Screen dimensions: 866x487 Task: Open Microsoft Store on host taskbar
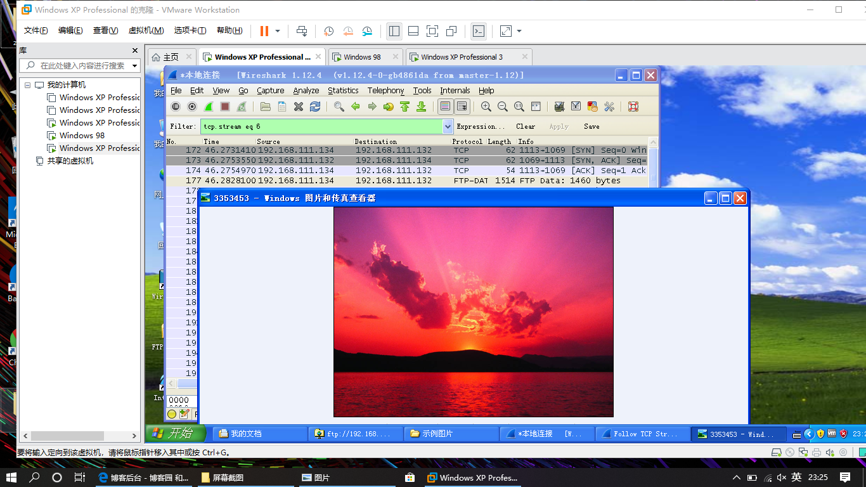pos(410,477)
